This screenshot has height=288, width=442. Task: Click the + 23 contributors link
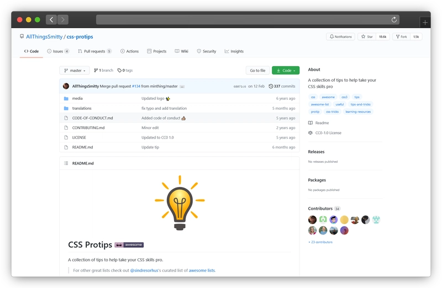(320, 242)
